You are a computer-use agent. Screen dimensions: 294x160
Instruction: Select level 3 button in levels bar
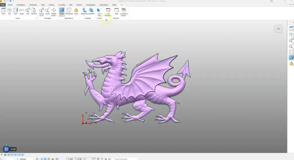pyautogui.click(x=19, y=155)
